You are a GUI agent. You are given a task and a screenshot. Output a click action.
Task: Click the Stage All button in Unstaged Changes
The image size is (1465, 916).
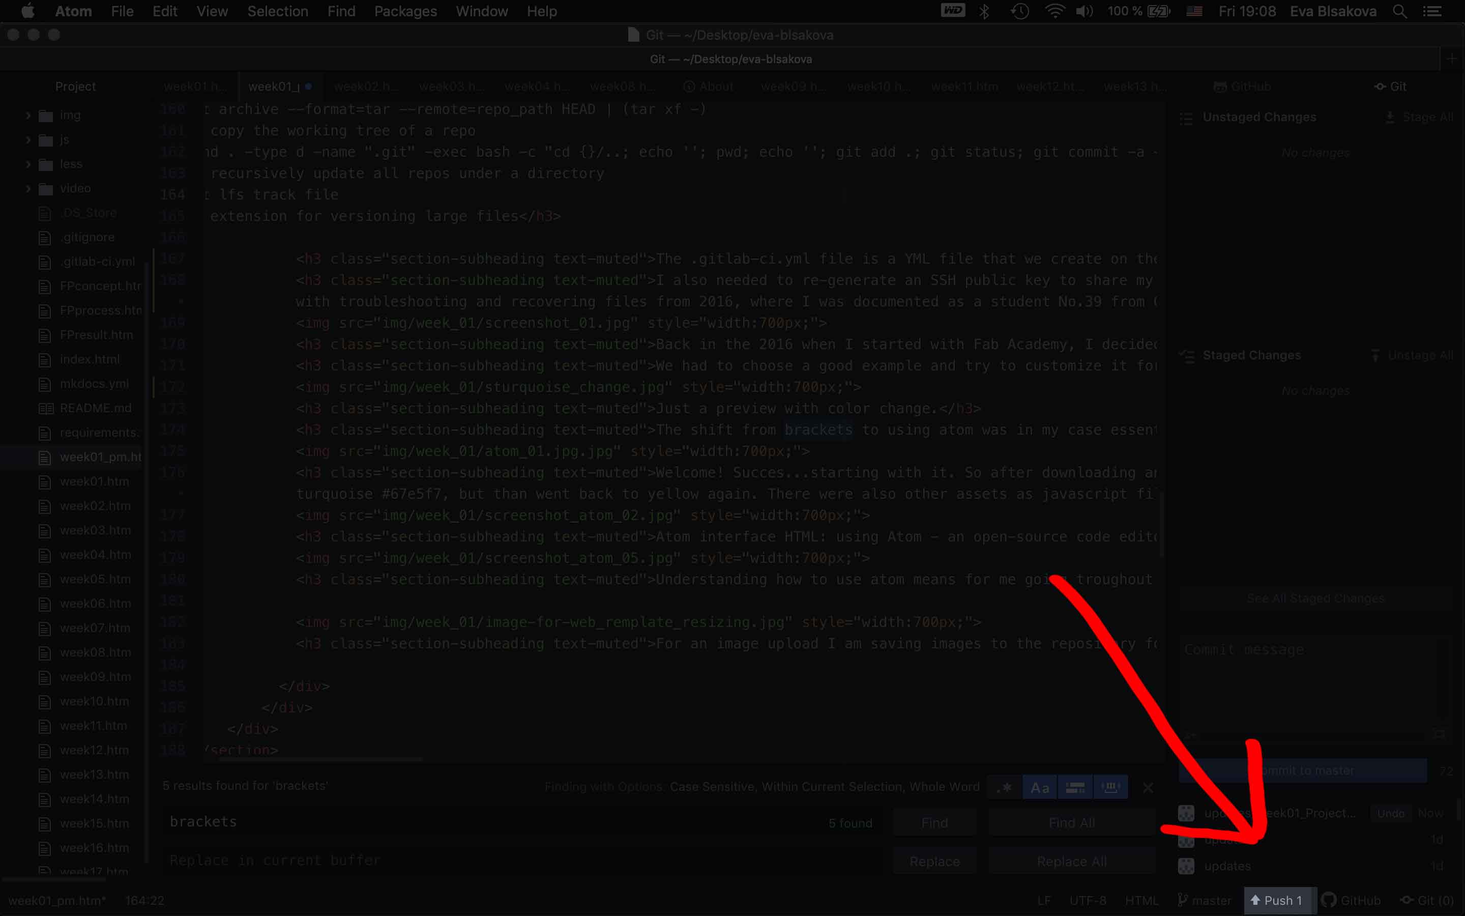click(1419, 118)
